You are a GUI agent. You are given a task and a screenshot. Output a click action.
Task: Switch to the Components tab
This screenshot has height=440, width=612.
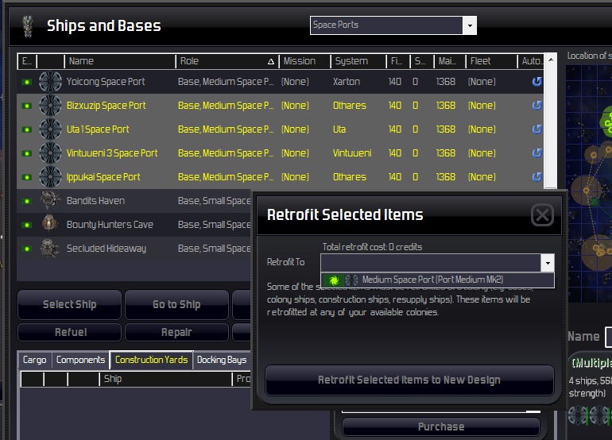(x=80, y=360)
